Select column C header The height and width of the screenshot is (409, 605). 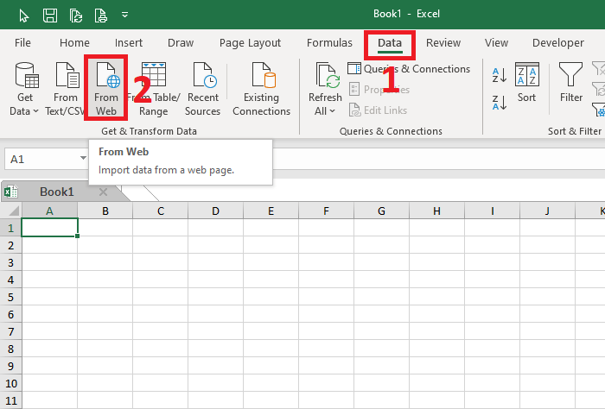point(161,211)
